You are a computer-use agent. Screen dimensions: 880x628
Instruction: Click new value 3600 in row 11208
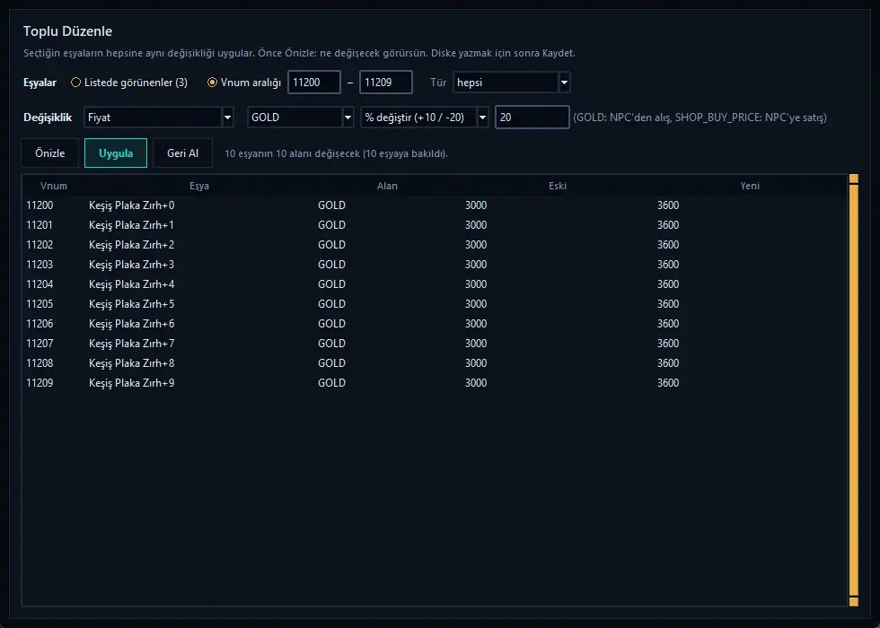(668, 362)
